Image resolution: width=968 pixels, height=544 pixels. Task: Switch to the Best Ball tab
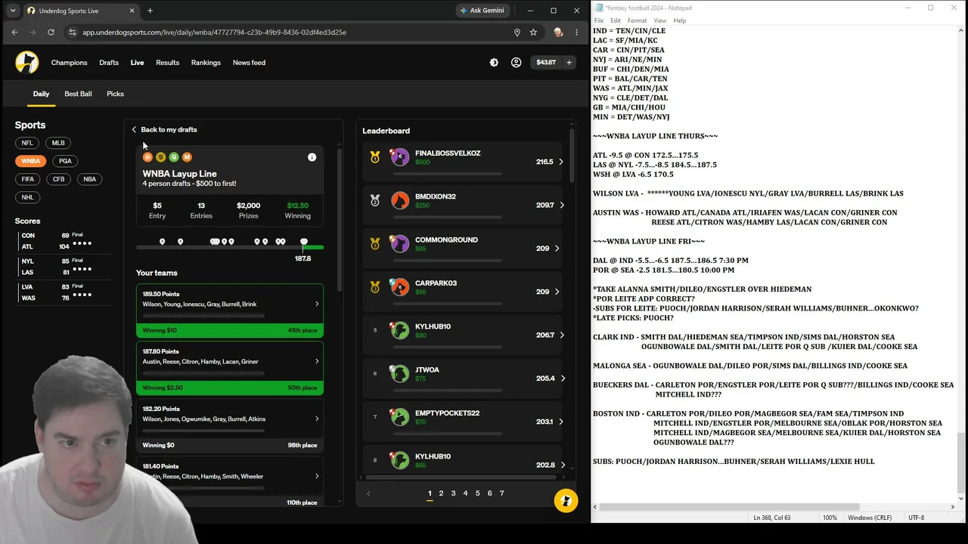pos(78,94)
